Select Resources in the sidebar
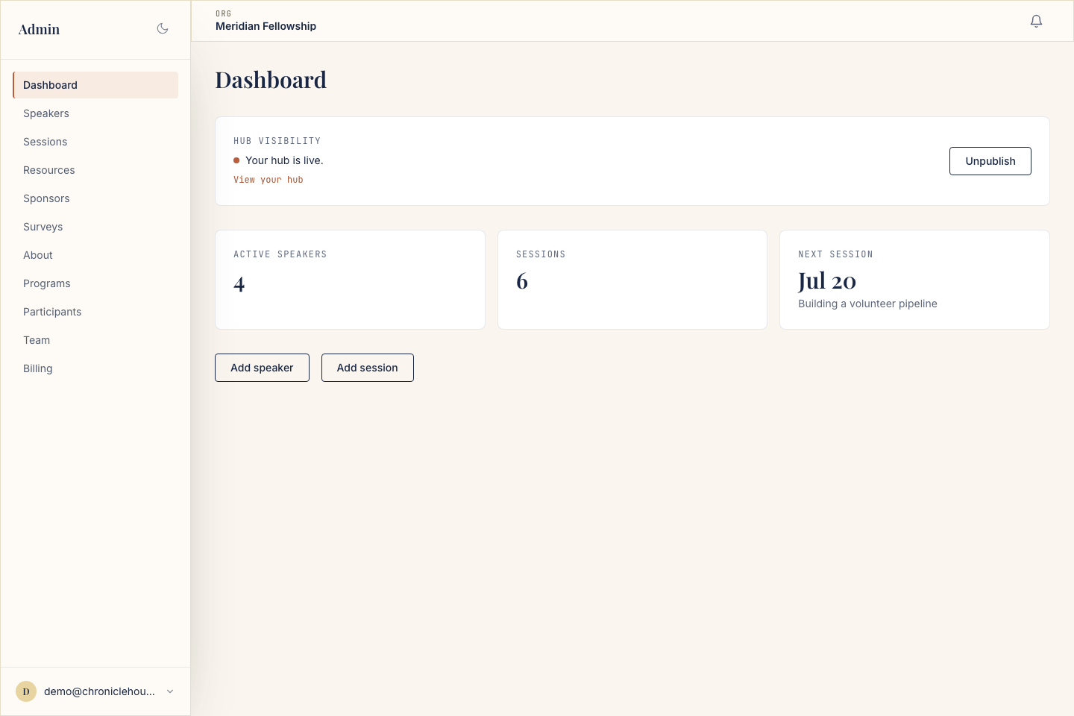The width and height of the screenshot is (1074, 716). click(95, 170)
